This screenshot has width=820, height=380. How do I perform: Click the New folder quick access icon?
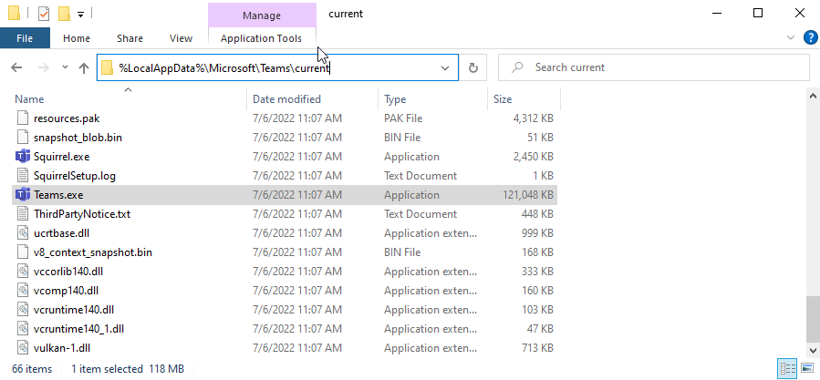click(65, 14)
